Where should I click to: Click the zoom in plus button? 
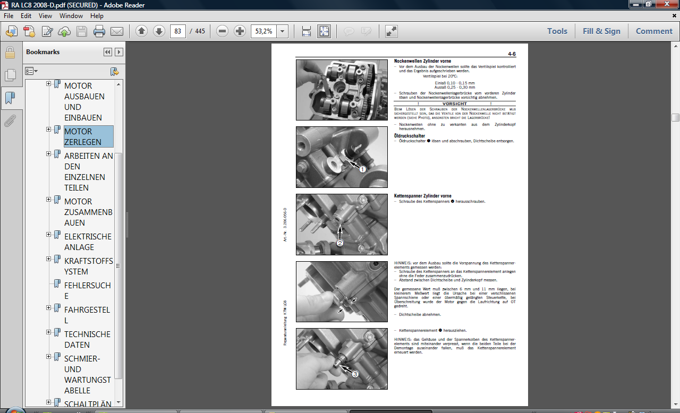[x=240, y=31]
